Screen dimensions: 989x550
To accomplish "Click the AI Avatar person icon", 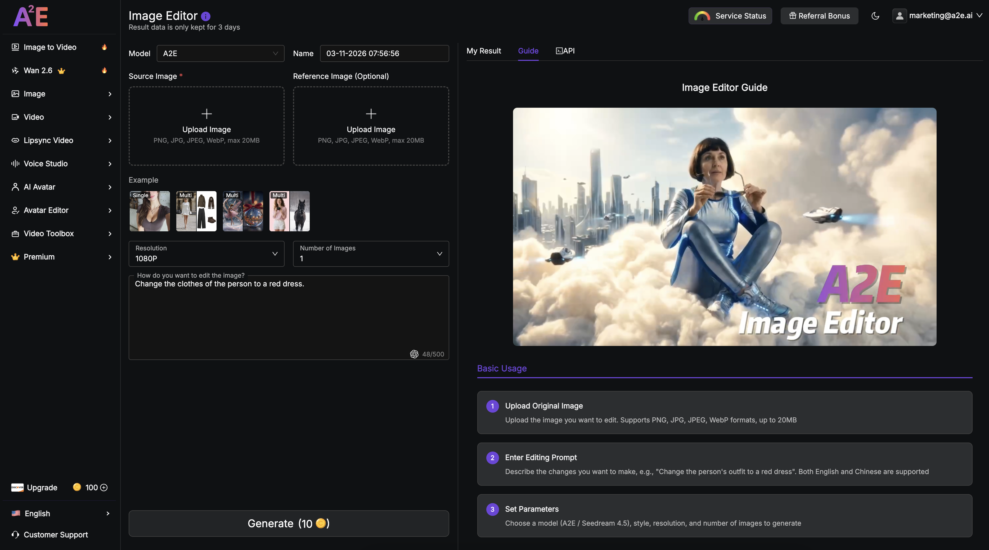I will click(15, 187).
